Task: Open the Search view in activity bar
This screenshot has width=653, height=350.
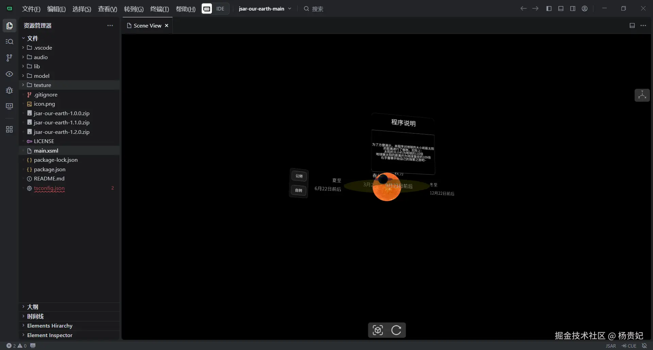Action: pyautogui.click(x=10, y=41)
